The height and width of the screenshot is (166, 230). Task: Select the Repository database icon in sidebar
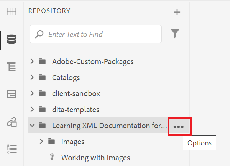click(11, 39)
